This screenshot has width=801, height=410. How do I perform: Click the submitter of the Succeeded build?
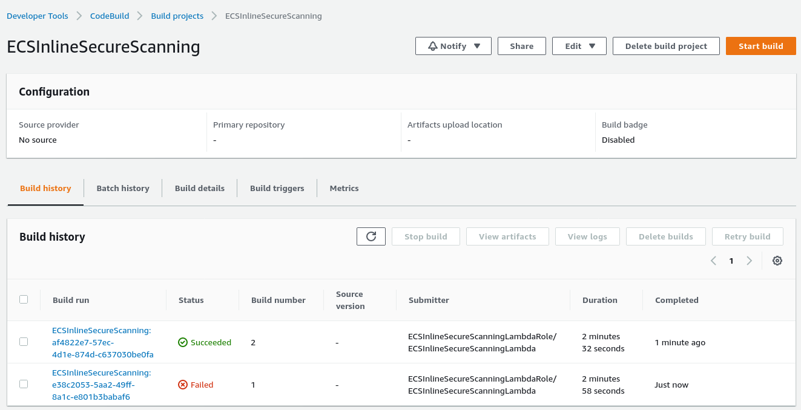point(483,342)
